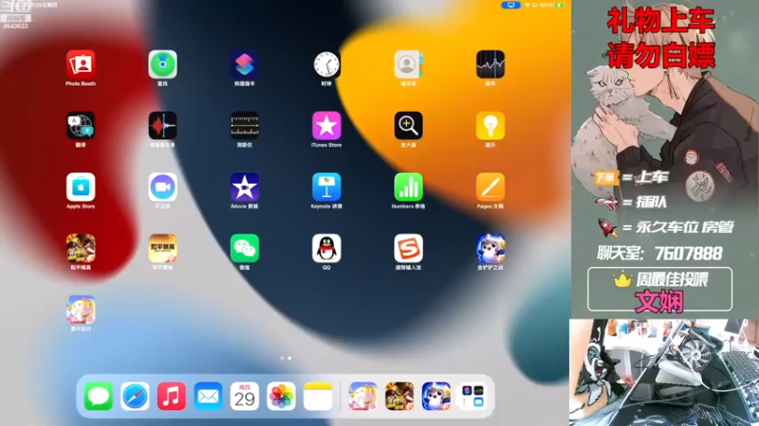
Task: Tap the home screen page dots
Action: pos(286,359)
